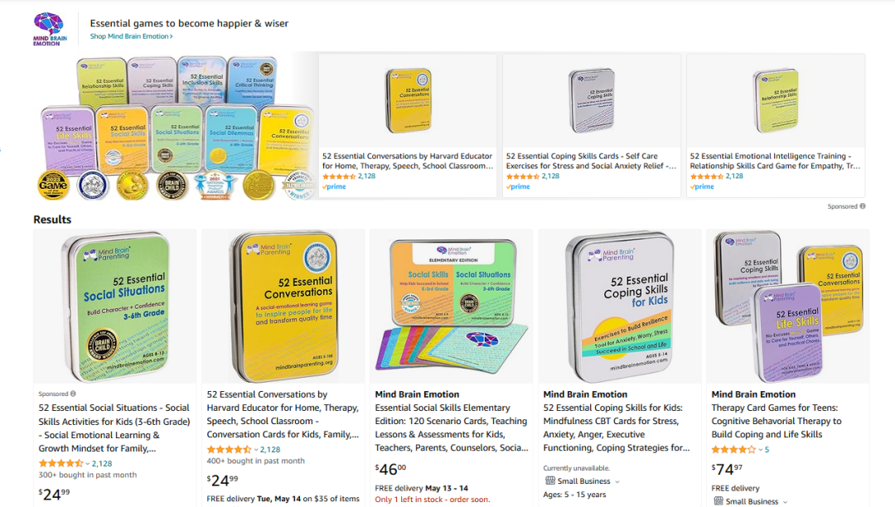Click yellow 52 Essential Conversations tin in results

(x=283, y=304)
